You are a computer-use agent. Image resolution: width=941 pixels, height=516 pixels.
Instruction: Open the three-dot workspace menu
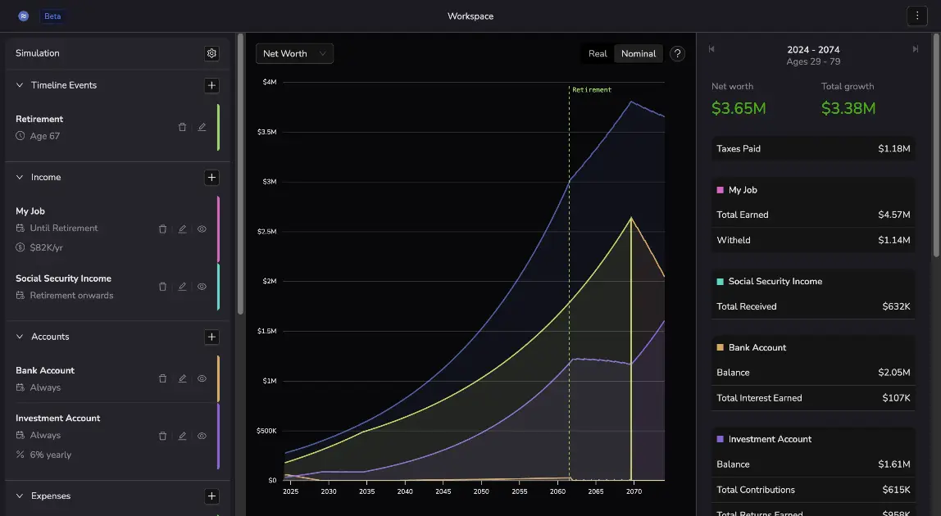click(x=916, y=16)
